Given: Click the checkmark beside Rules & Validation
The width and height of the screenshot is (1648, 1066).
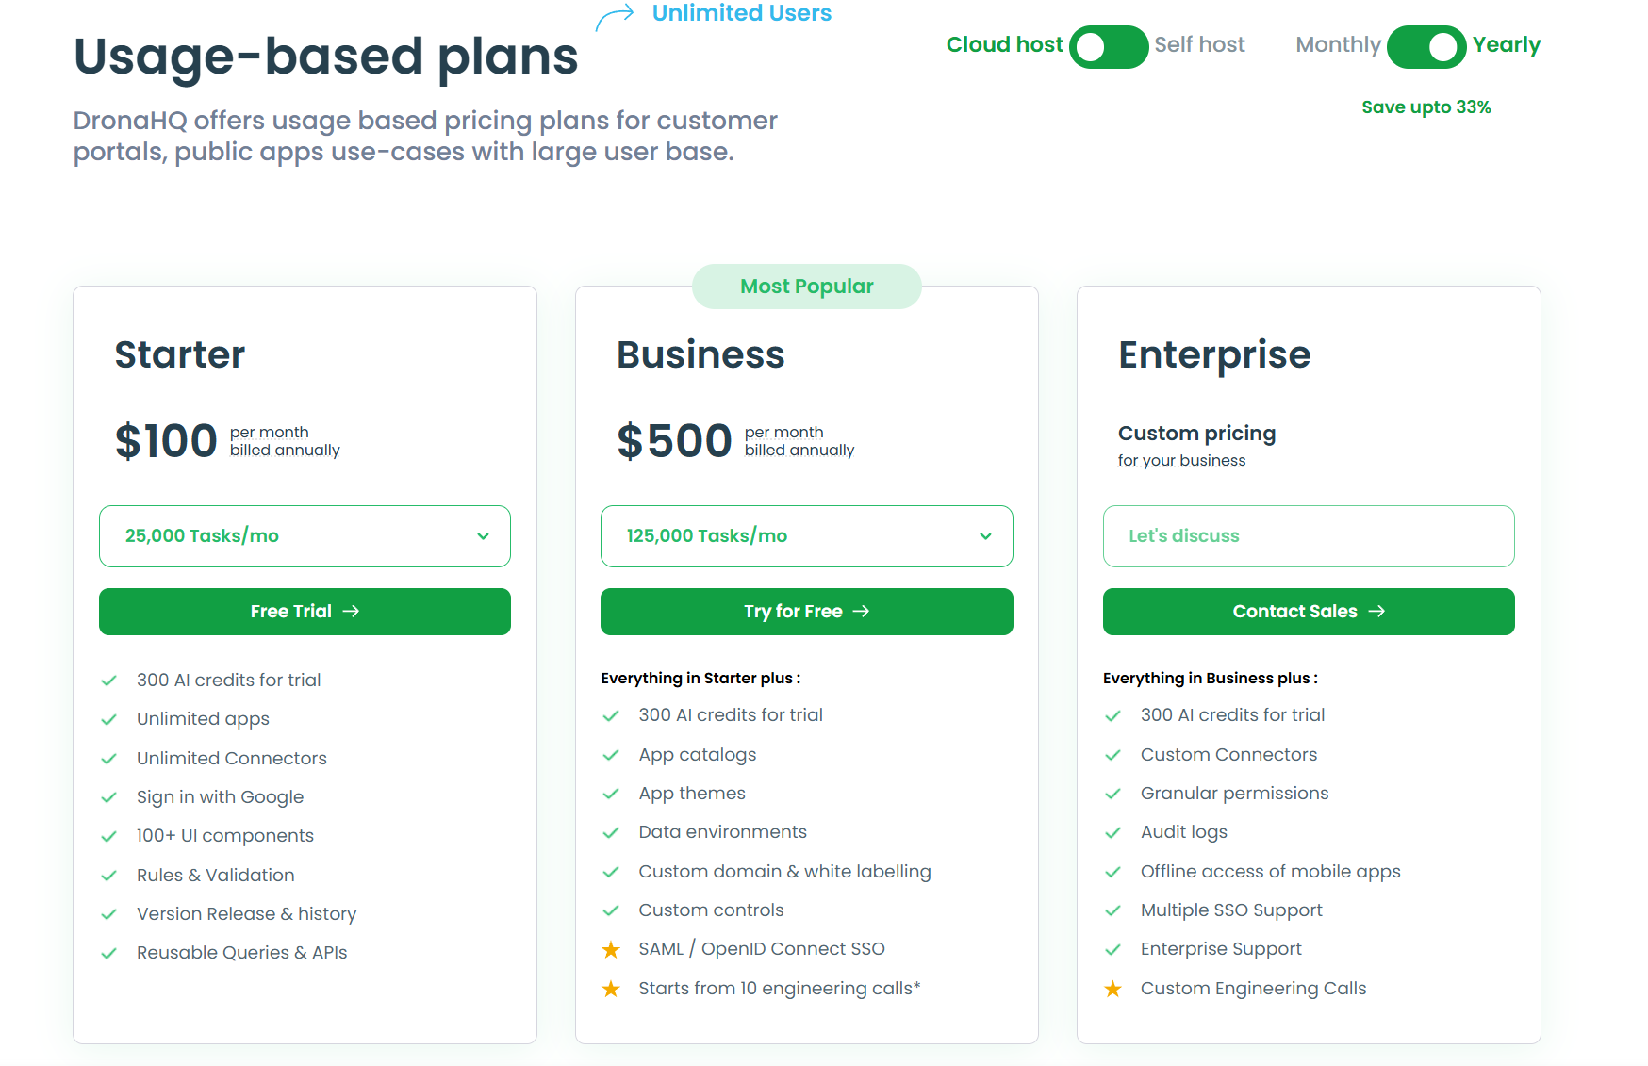Looking at the screenshot, I should pyautogui.click(x=109, y=876).
